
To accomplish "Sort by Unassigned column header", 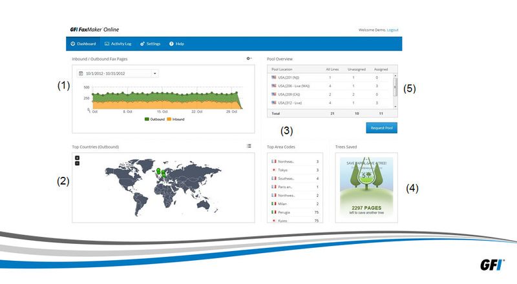I will click(357, 70).
